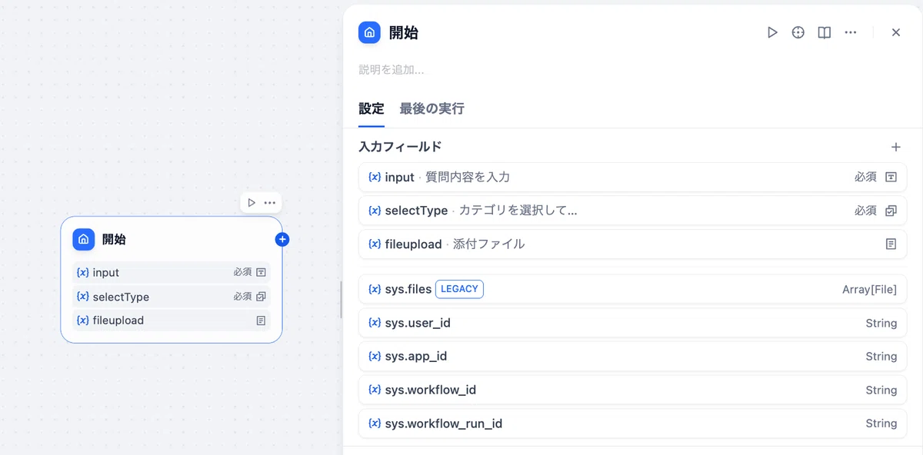Screen dimensions: 923x455
Task: Click the 開始 title in panel header
Action: coord(404,32)
